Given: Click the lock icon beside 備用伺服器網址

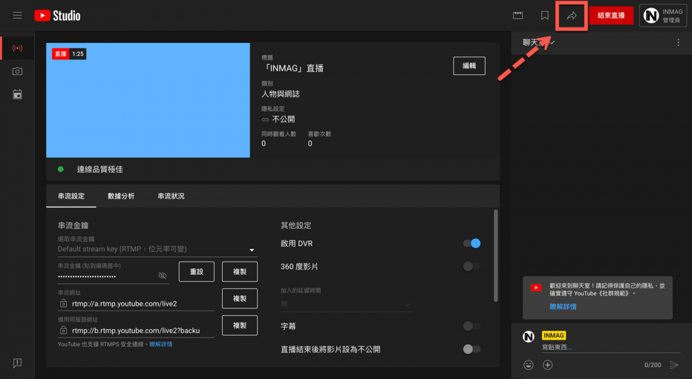Looking at the screenshot, I should 63,331.
